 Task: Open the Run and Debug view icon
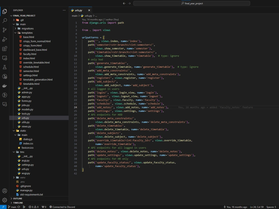(5, 39)
